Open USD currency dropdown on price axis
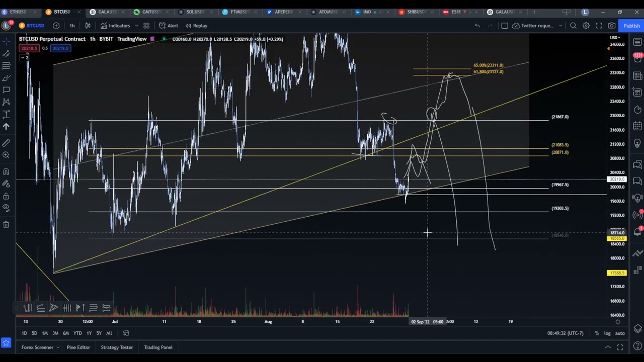Image resolution: width=644 pixels, height=362 pixels. tap(615, 38)
